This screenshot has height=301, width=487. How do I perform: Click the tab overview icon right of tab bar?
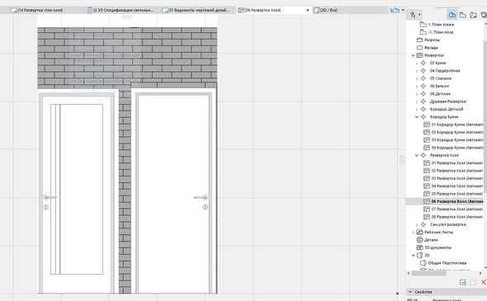click(395, 10)
